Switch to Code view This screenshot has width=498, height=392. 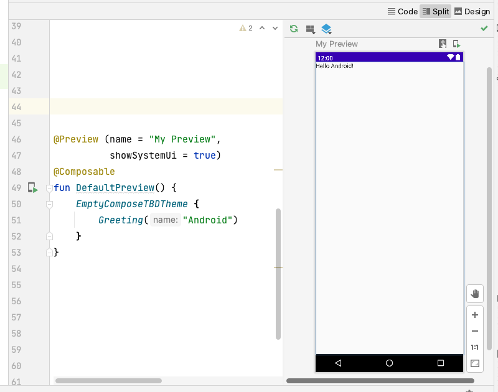tap(402, 11)
